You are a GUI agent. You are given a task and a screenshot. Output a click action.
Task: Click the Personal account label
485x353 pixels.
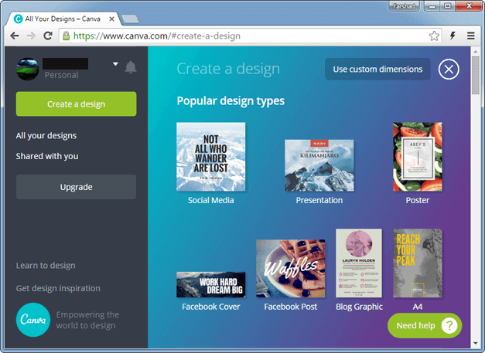point(61,75)
